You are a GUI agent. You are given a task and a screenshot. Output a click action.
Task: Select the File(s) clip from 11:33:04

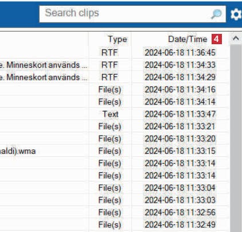(114, 188)
